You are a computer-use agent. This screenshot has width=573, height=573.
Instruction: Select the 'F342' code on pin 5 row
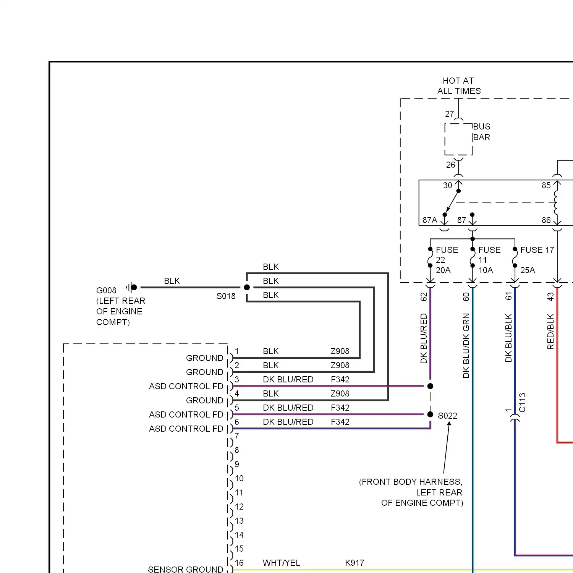[340, 408]
